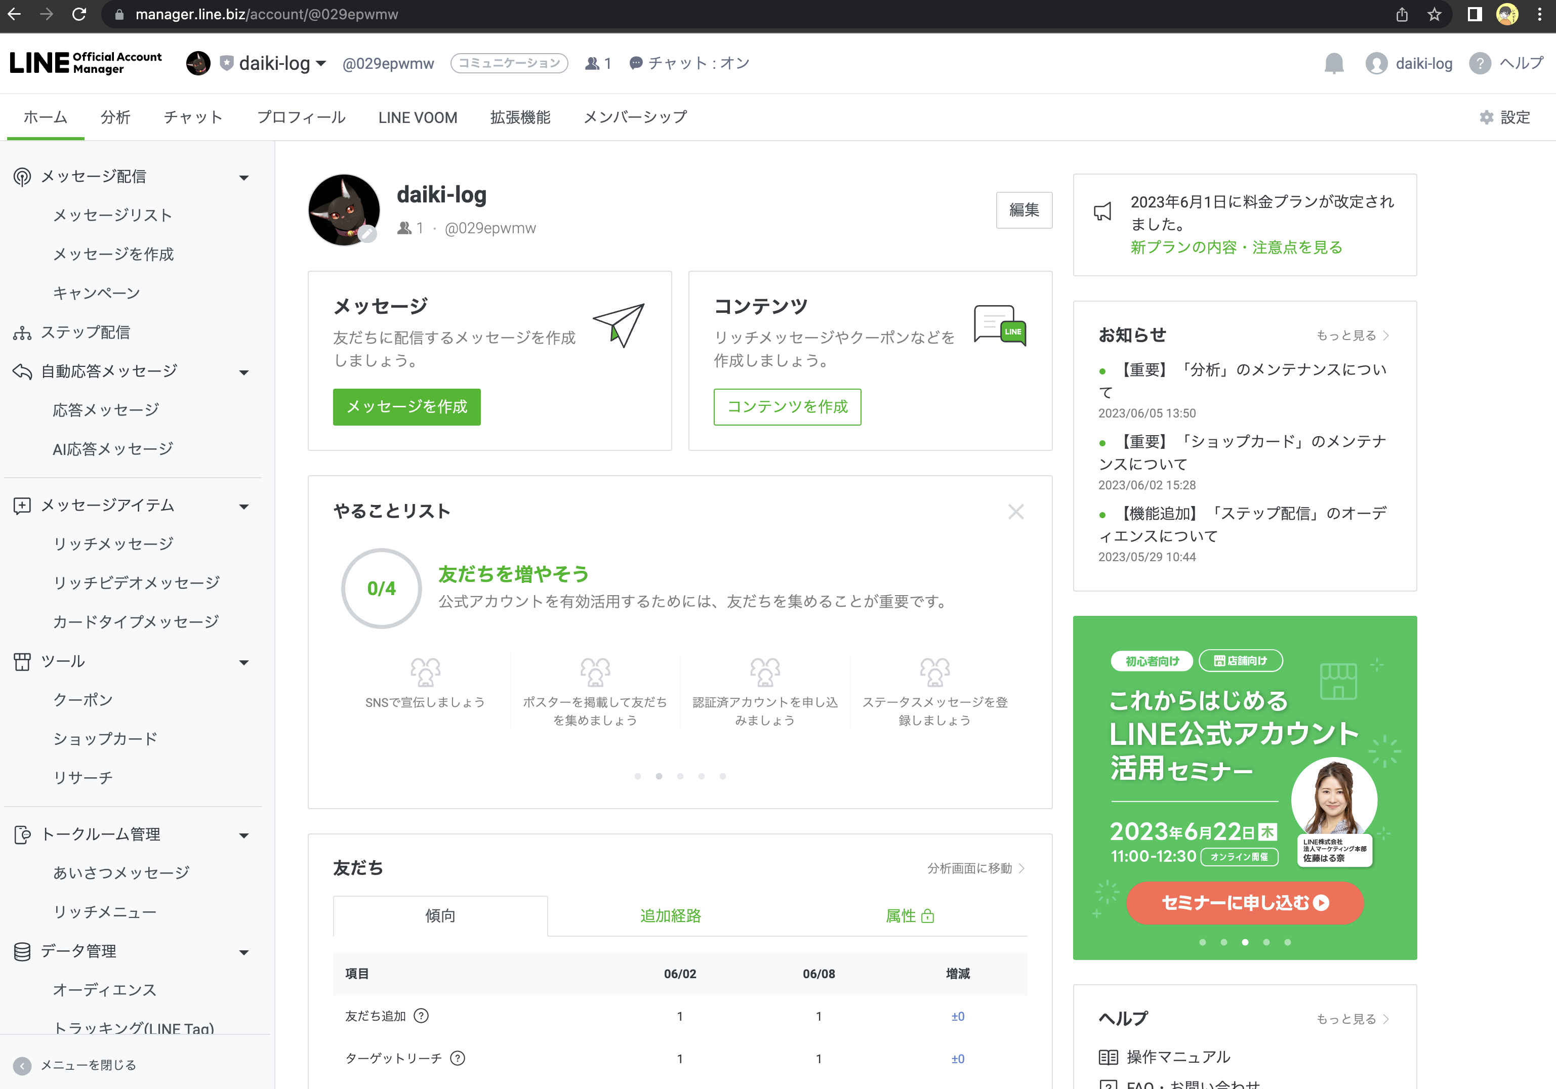Image resolution: width=1556 pixels, height=1089 pixels.
Task: Switch to the 分析 tab
Action: [x=115, y=117]
